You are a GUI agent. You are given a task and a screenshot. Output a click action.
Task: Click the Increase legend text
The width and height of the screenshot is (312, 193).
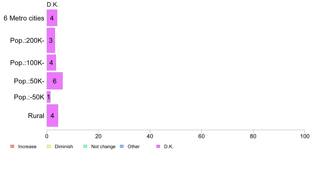[27, 147]
